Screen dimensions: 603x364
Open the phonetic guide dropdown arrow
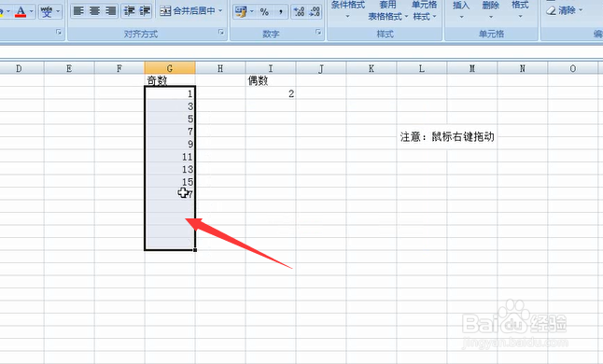click(58, 11)
